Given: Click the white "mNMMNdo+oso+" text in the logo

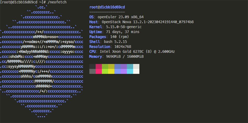Looking at the screenshot, I should (45, 37).
